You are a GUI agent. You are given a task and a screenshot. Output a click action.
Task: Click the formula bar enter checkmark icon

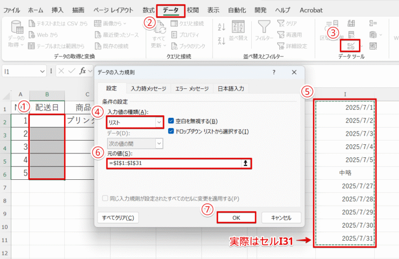tap(72, 71)
